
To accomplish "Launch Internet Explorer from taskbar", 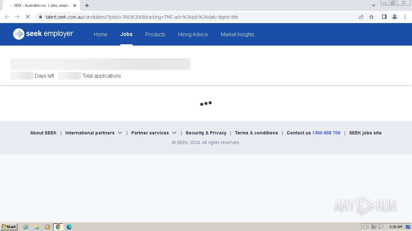I will tap(26, 227).
